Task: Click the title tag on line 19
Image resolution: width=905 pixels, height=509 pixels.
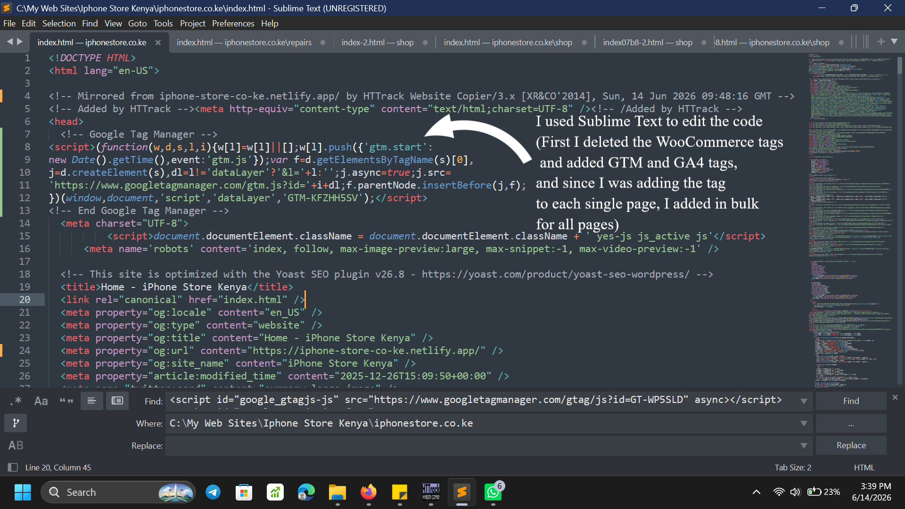Action: click(177, 287)
